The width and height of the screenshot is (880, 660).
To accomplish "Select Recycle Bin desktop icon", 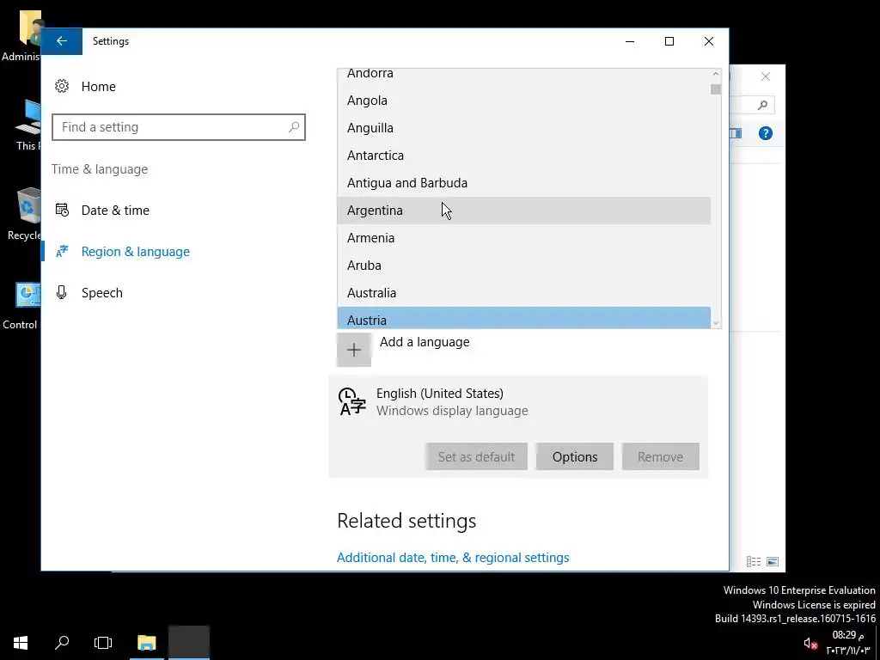I will point(23,214).
